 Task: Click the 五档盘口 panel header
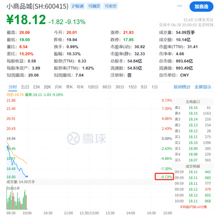click(193, 102)
